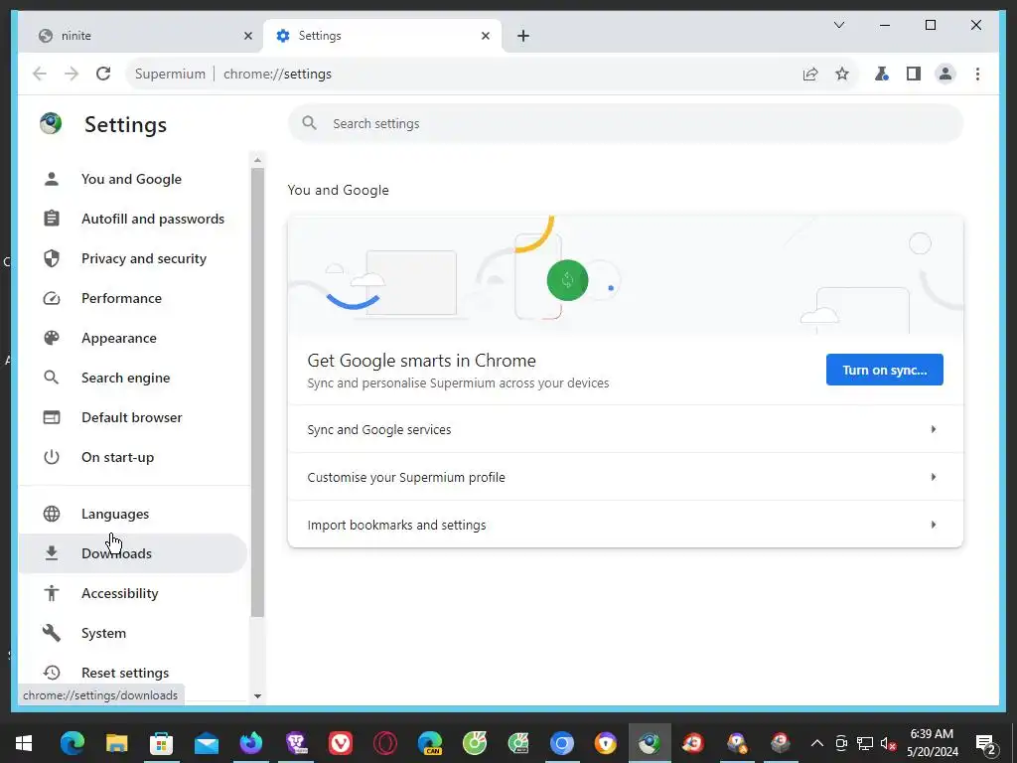Toggle the side panel icon

click(914, 74)
